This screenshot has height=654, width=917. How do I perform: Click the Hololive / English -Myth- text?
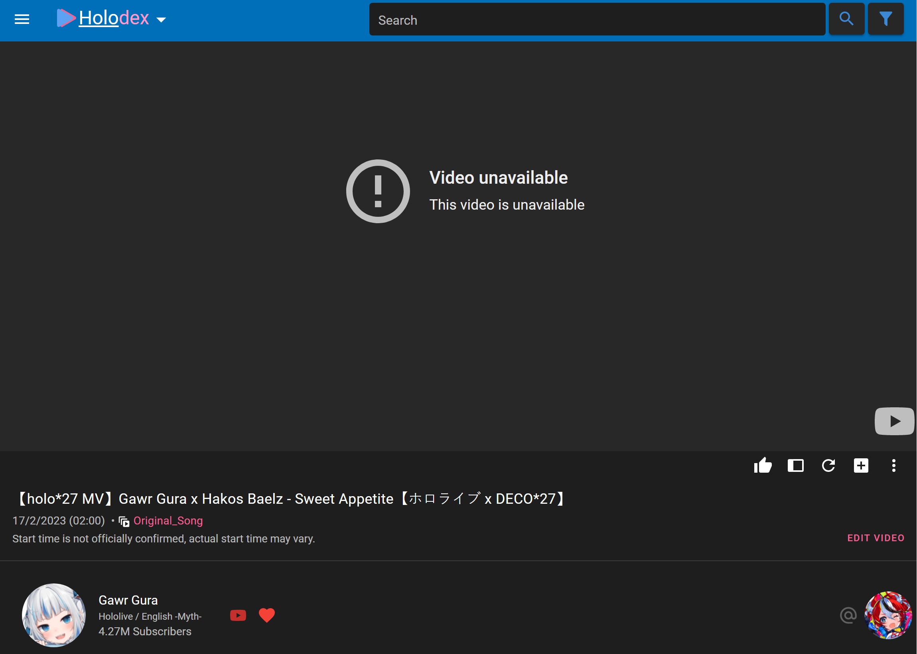[150, 617]
